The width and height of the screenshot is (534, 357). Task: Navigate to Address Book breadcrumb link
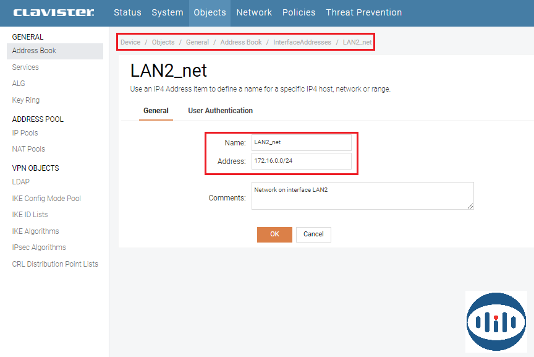241,42
